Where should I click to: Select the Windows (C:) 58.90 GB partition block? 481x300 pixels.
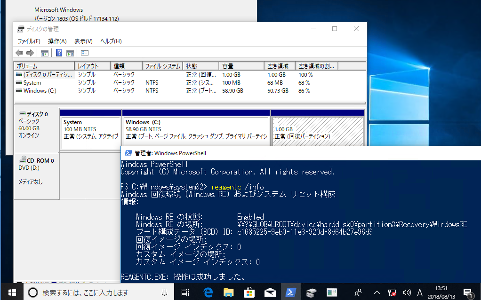(x=196, y=129)
